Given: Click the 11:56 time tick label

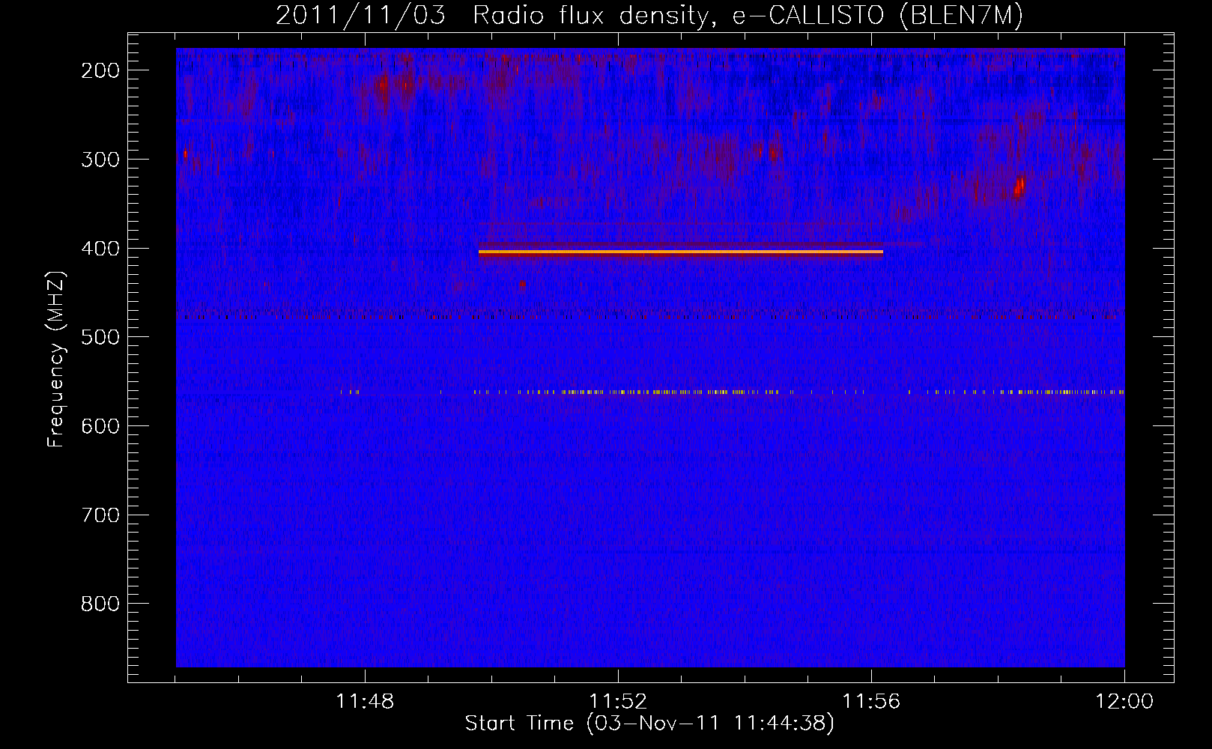Looking at the screenshot, I should pos(871,702).
